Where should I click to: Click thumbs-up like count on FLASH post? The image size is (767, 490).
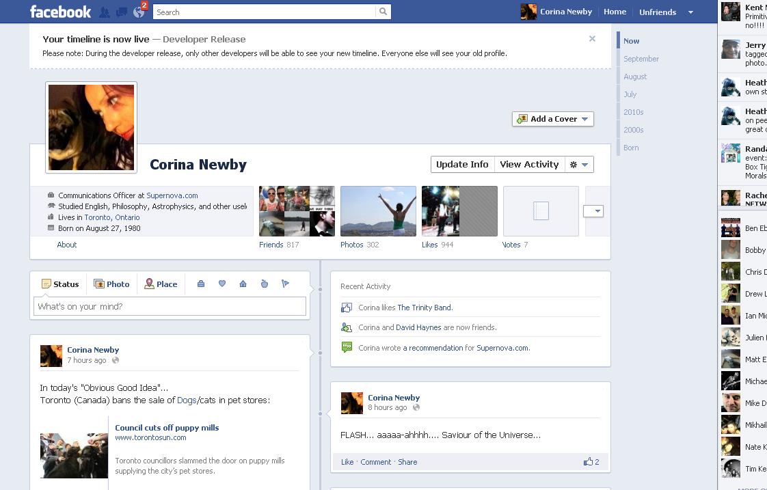click(591, 462)
